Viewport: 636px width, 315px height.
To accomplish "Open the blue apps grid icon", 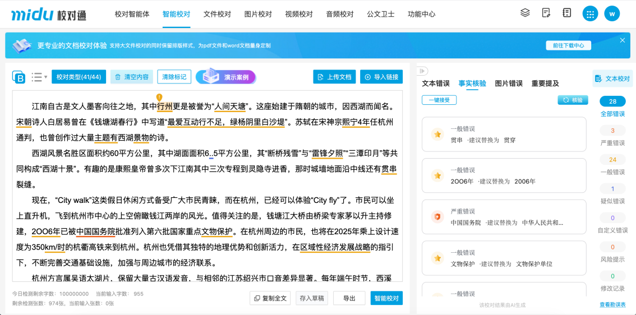I will coord(590,14).
